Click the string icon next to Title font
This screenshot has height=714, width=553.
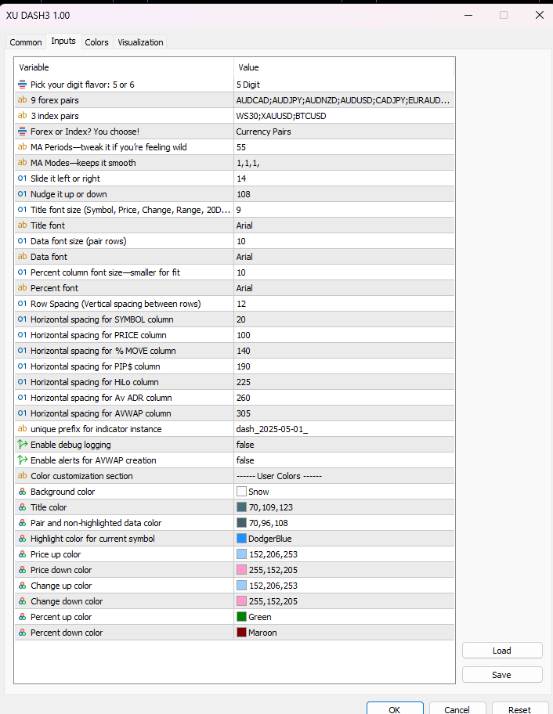22,225
